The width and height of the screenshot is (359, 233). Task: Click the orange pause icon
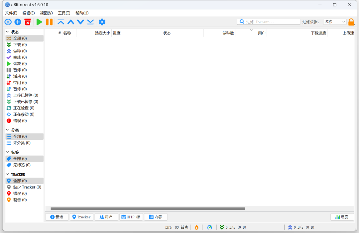pyautogui.click(x=49, y=22)
